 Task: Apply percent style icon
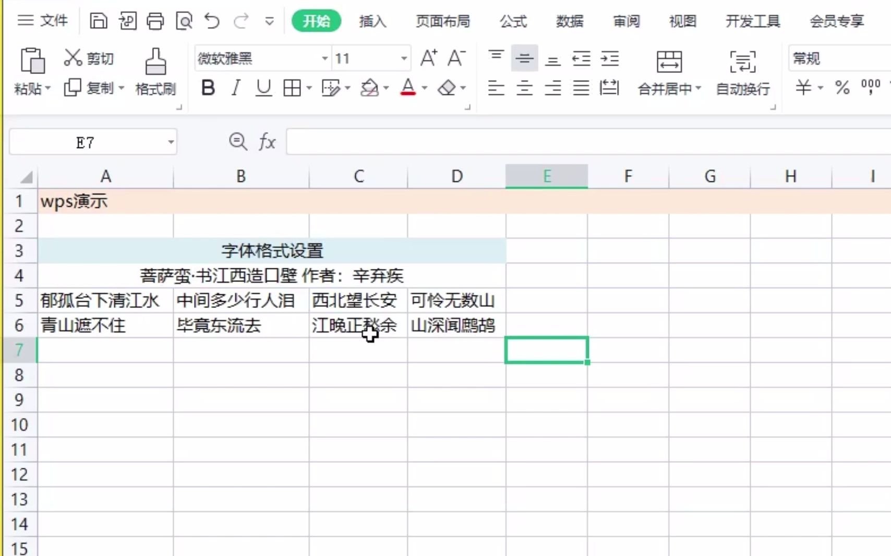pyautogui.click(x=842, y=87)
